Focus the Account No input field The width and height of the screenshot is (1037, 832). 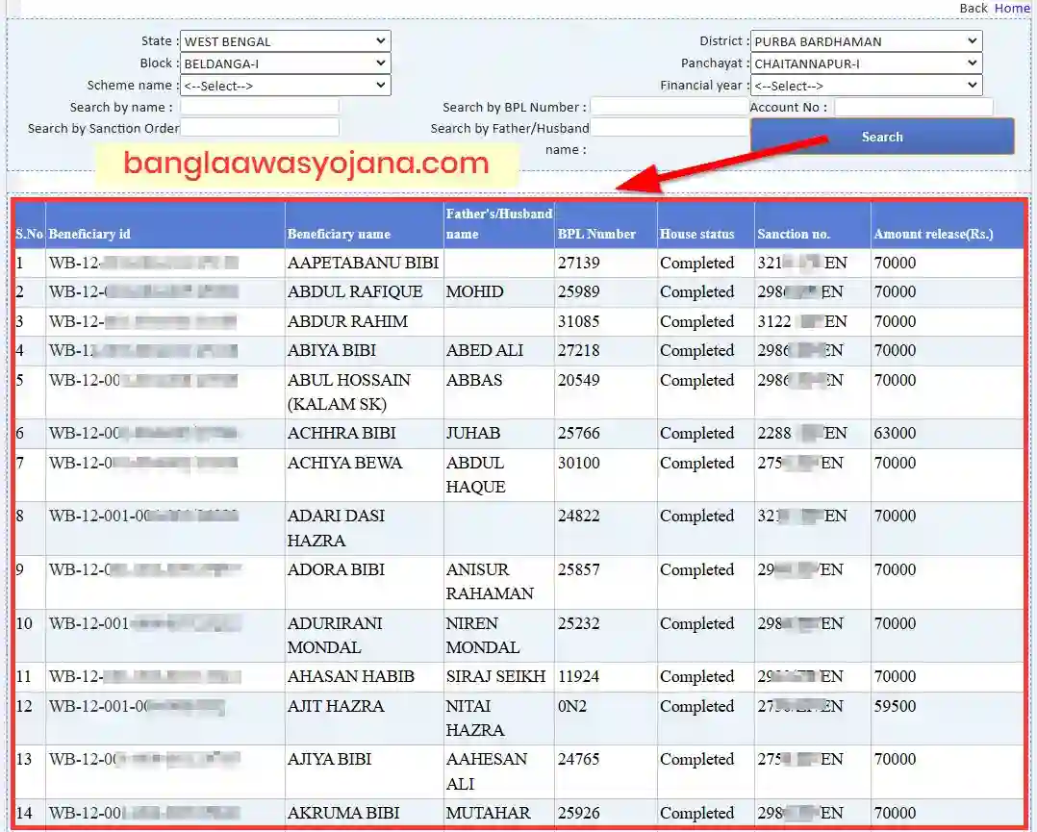coord(913,107)
